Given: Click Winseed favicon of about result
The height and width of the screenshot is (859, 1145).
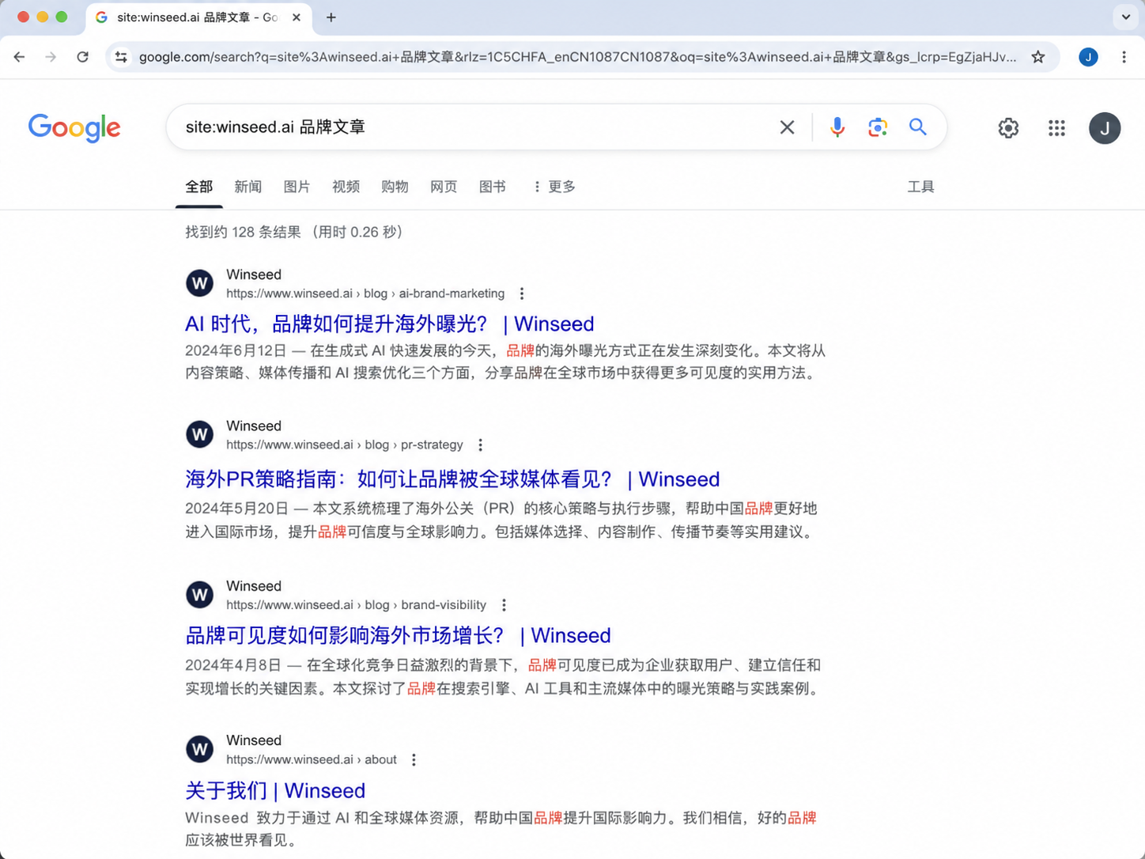Looking at the screenshot, I should pyautogui.click(x=199, y=749).
